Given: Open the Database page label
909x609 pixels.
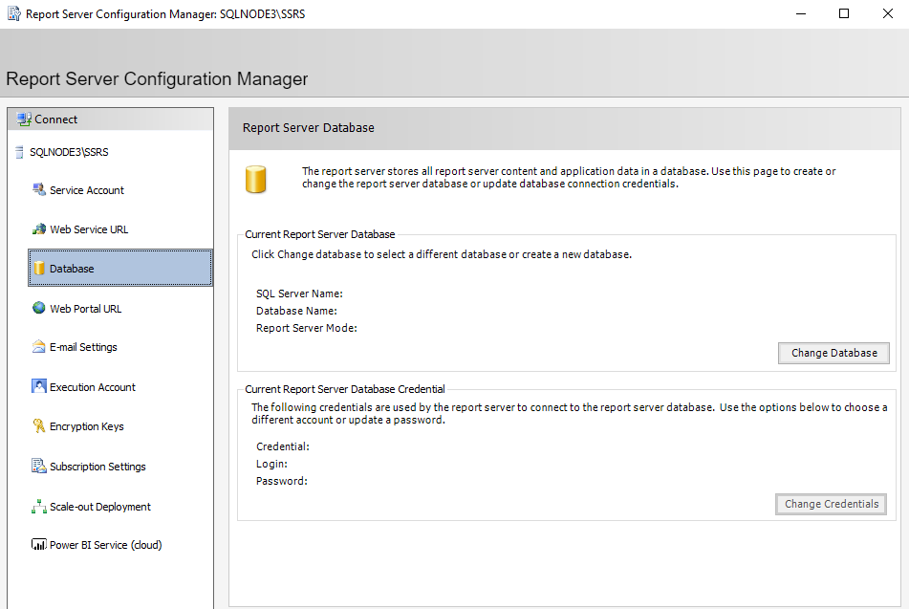Looking at the screenshot, I should (x=72, y=269).
